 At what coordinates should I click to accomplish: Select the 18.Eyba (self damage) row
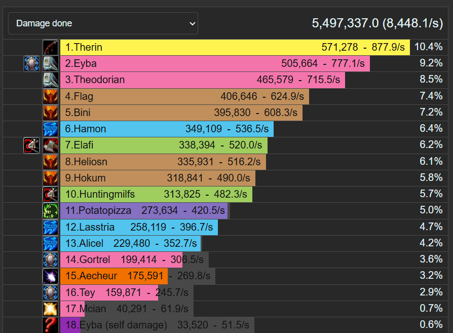[157, 325]
